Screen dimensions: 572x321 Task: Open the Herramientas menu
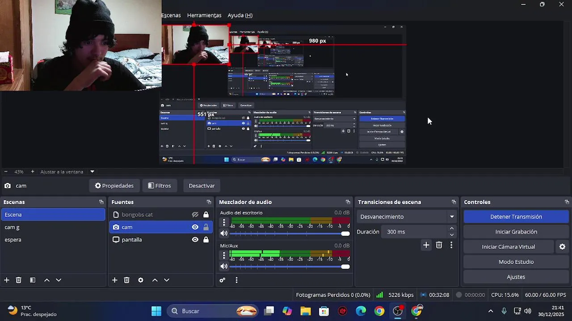click(x=204, y=15)
